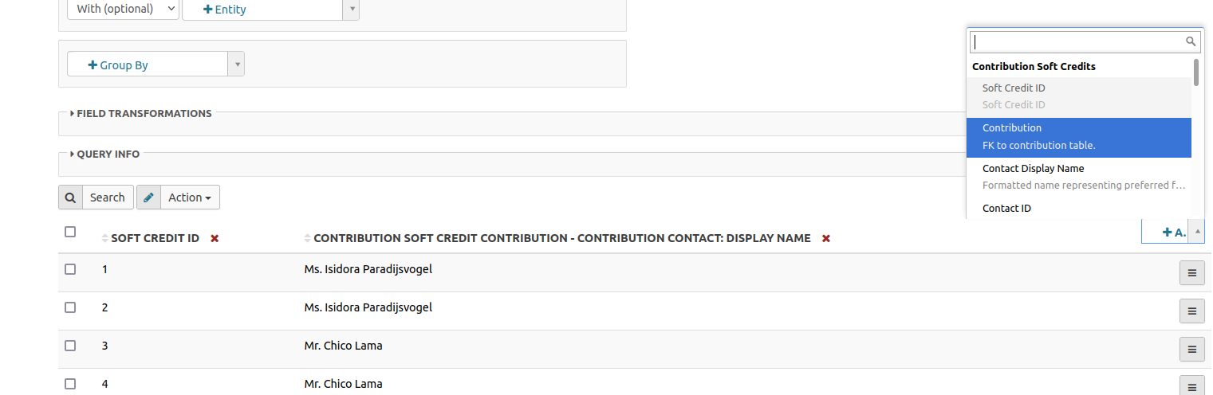
Task: Click the field list scrollbar
Action: tap(1195, 72)
